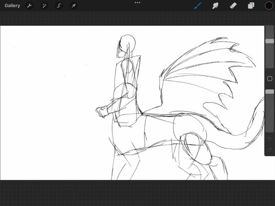Select the Smudge tool
Image resolution: width=275 pixels, height=206 pixels.
pos(215,5)
